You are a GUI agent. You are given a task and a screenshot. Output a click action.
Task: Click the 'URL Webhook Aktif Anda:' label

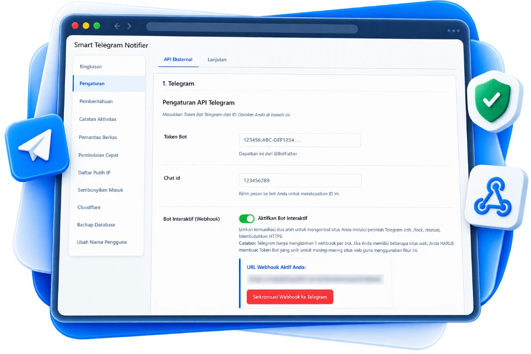[x=276, y=267]
